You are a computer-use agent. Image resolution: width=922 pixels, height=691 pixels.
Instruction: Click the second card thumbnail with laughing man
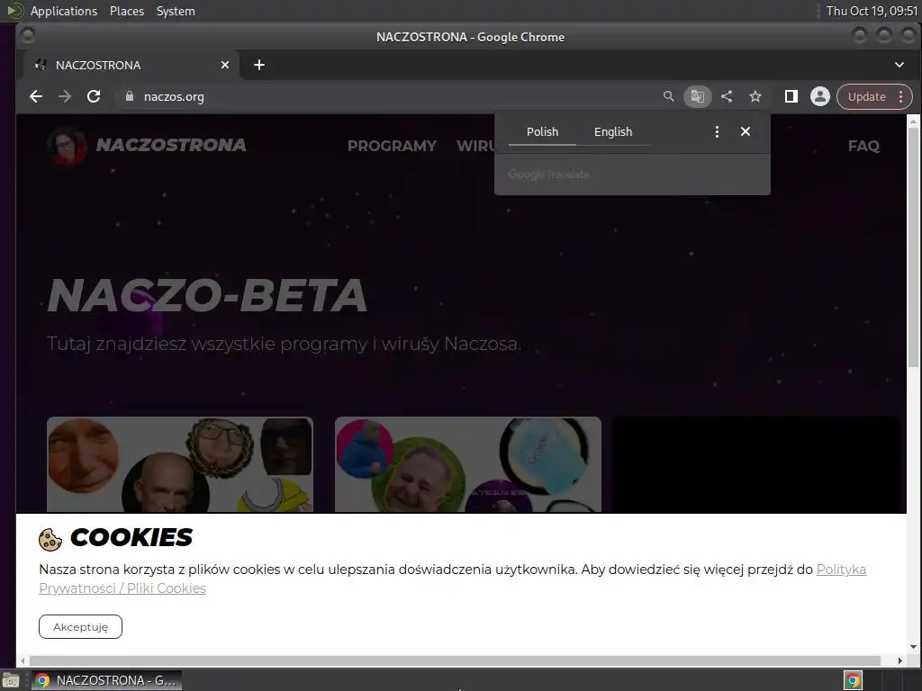click(x=468, y=464)
